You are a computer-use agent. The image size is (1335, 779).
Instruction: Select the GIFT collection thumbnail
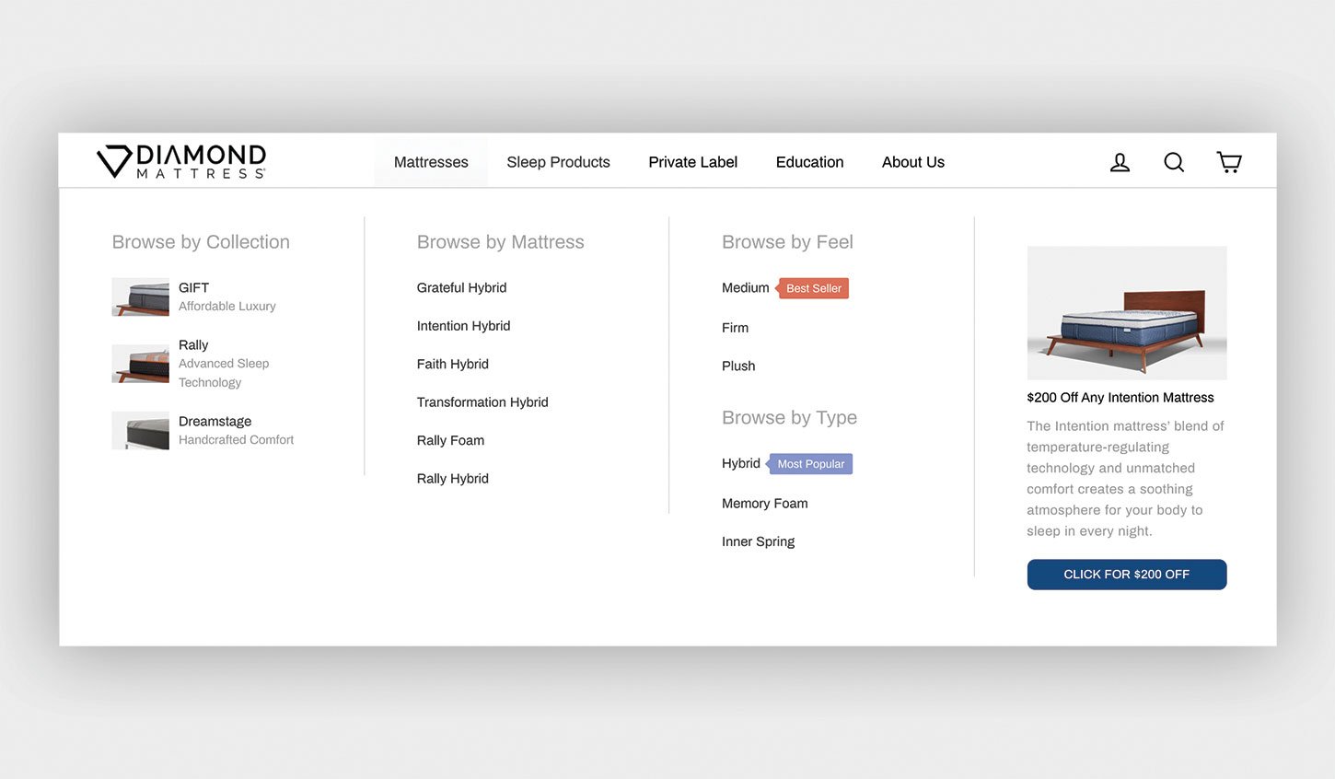140,297
